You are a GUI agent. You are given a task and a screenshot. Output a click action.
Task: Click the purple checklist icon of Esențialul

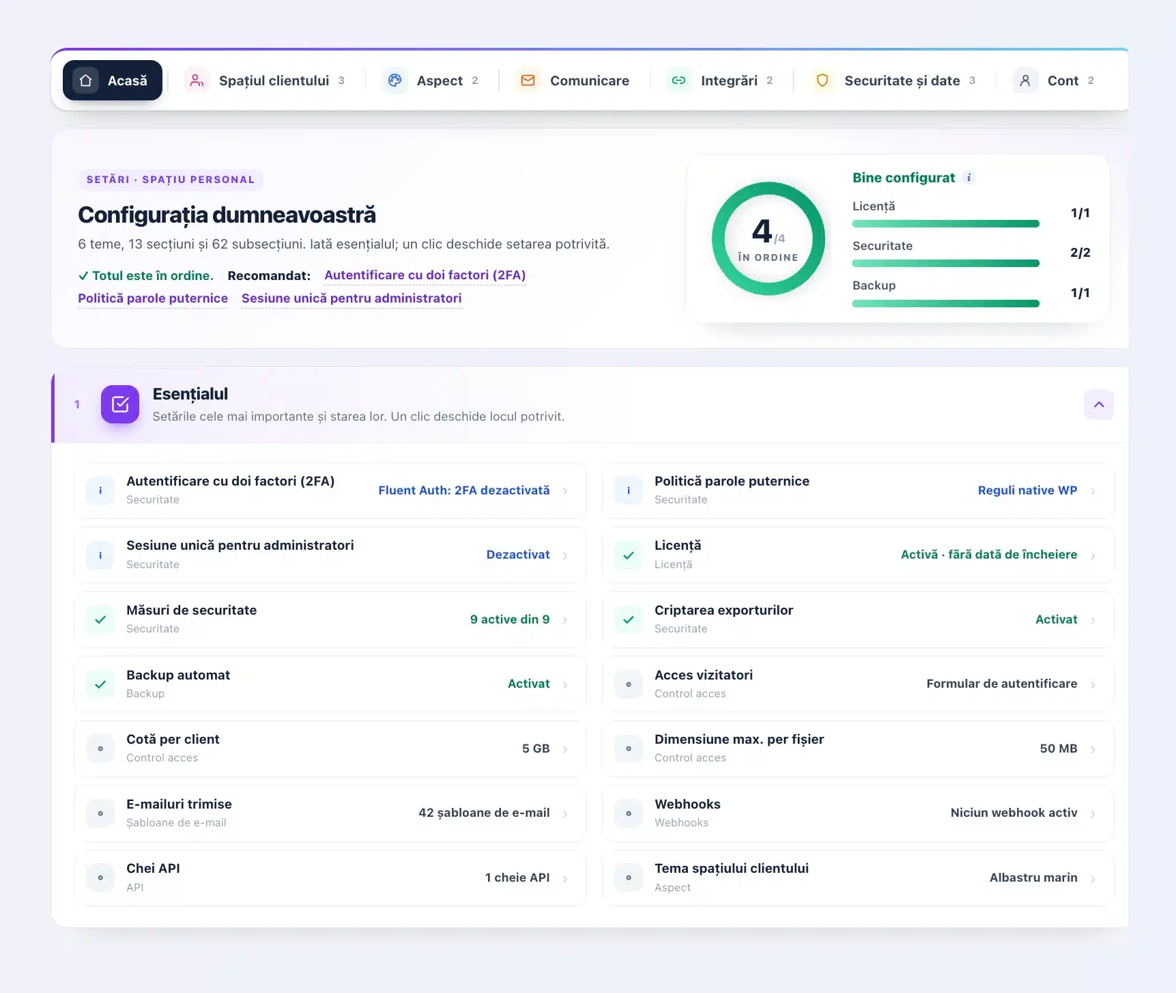tap(120, 404)
